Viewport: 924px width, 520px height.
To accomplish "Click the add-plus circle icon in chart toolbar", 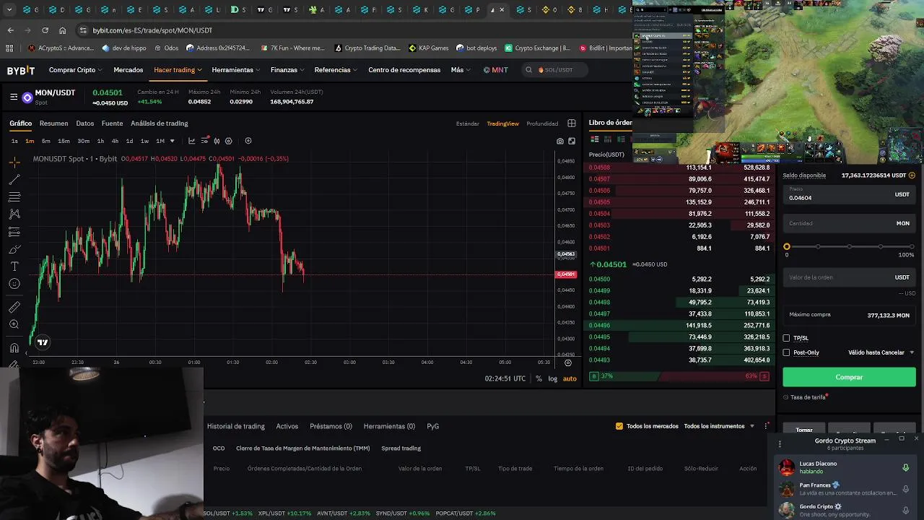I will 248,141.
